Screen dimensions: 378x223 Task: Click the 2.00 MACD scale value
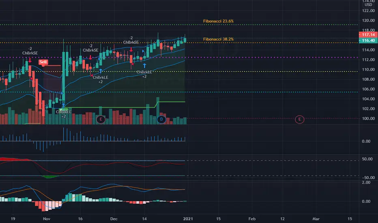pyautogui.click(x=366, y=182)
